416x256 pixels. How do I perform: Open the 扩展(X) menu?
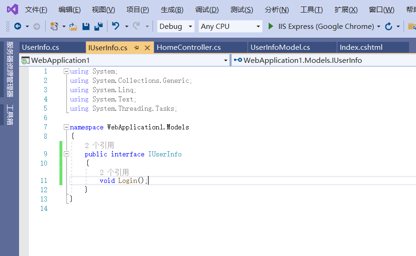click(x=346, y=10)
